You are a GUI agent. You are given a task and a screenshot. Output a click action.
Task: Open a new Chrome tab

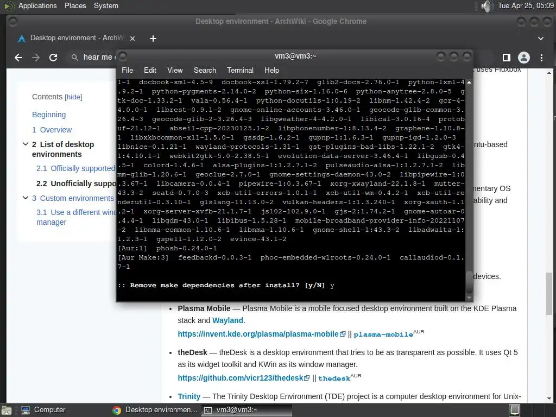153,39
